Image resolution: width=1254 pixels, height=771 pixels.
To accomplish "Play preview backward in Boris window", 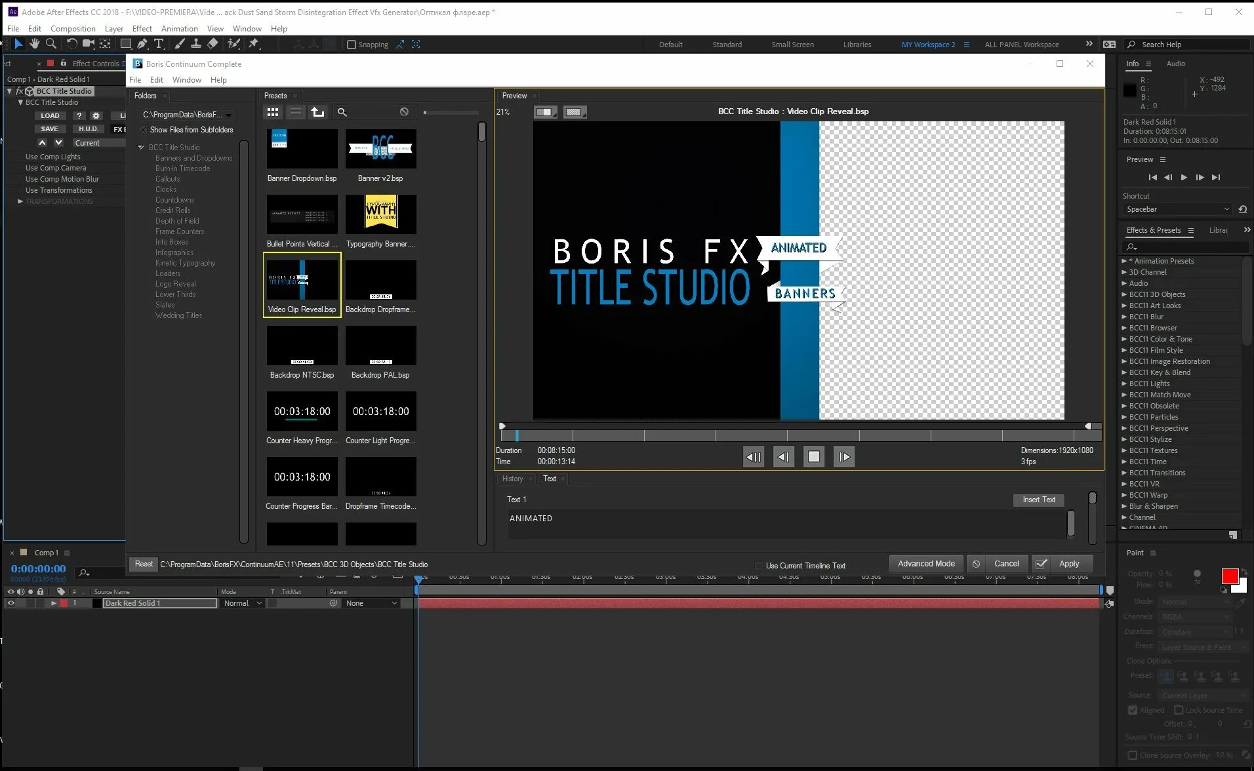I will point(754,457).
